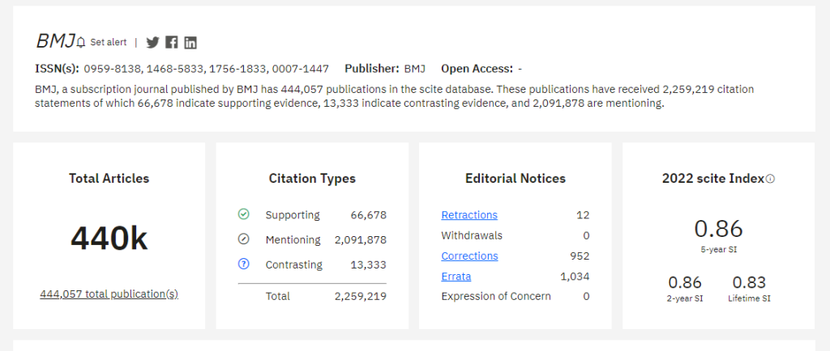Click the Open Access label
This screenshot has height=351, width=830.
pos(477,69)
